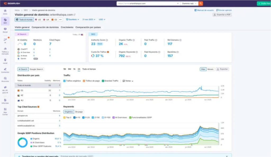Viewport: 271px width, 157px height.
Task: Click the Exportar a PDF button
Action: 222,15
